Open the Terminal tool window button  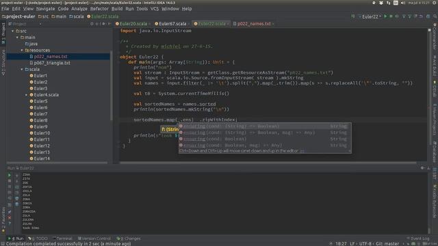62,238
